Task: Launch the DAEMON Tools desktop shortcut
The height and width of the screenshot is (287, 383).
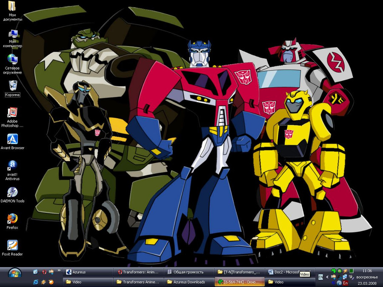Action: click(12, 195)
